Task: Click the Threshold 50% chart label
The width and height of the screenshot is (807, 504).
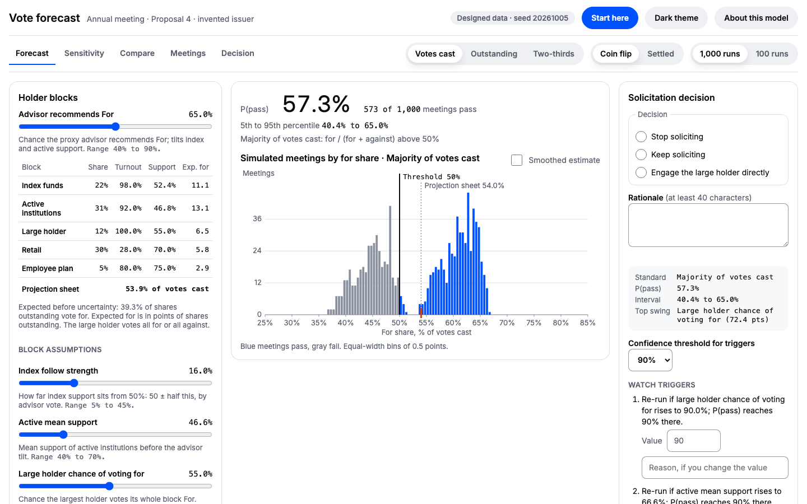Action: click(x=431, y=176)
